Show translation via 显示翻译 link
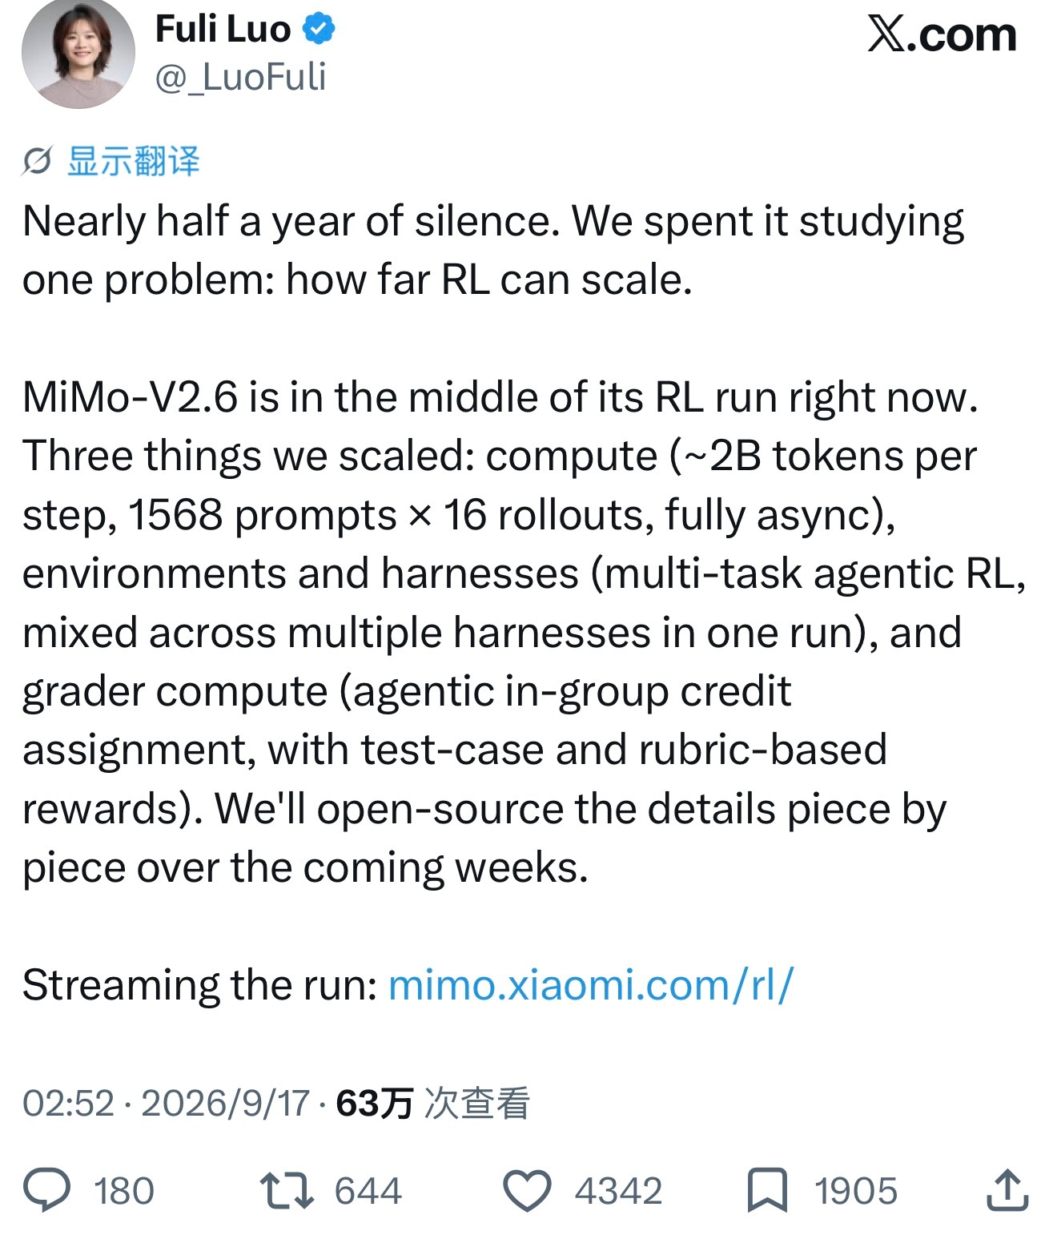 [133, 162]
